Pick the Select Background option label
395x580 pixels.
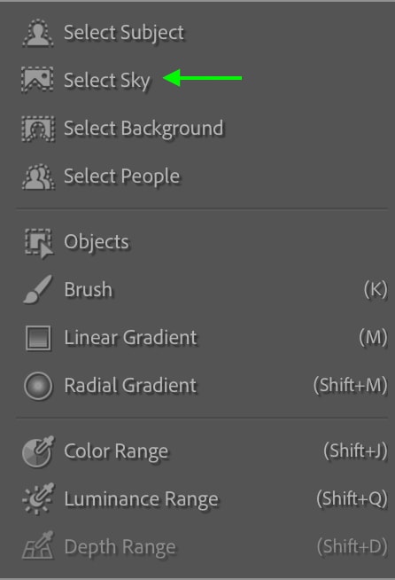tap(143, 129)
